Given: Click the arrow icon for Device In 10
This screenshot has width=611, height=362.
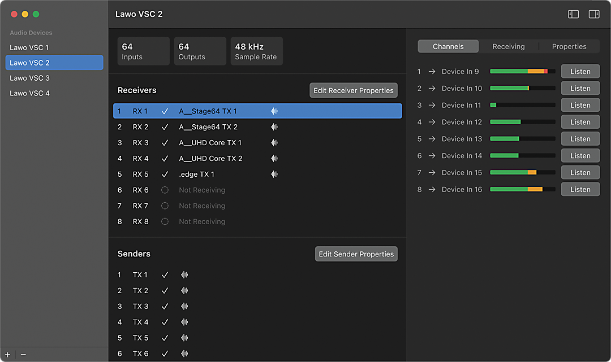Looking at the screenshot, I should [432, 88].
